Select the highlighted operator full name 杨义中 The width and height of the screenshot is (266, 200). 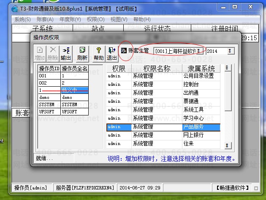click(x=74, y=90)
